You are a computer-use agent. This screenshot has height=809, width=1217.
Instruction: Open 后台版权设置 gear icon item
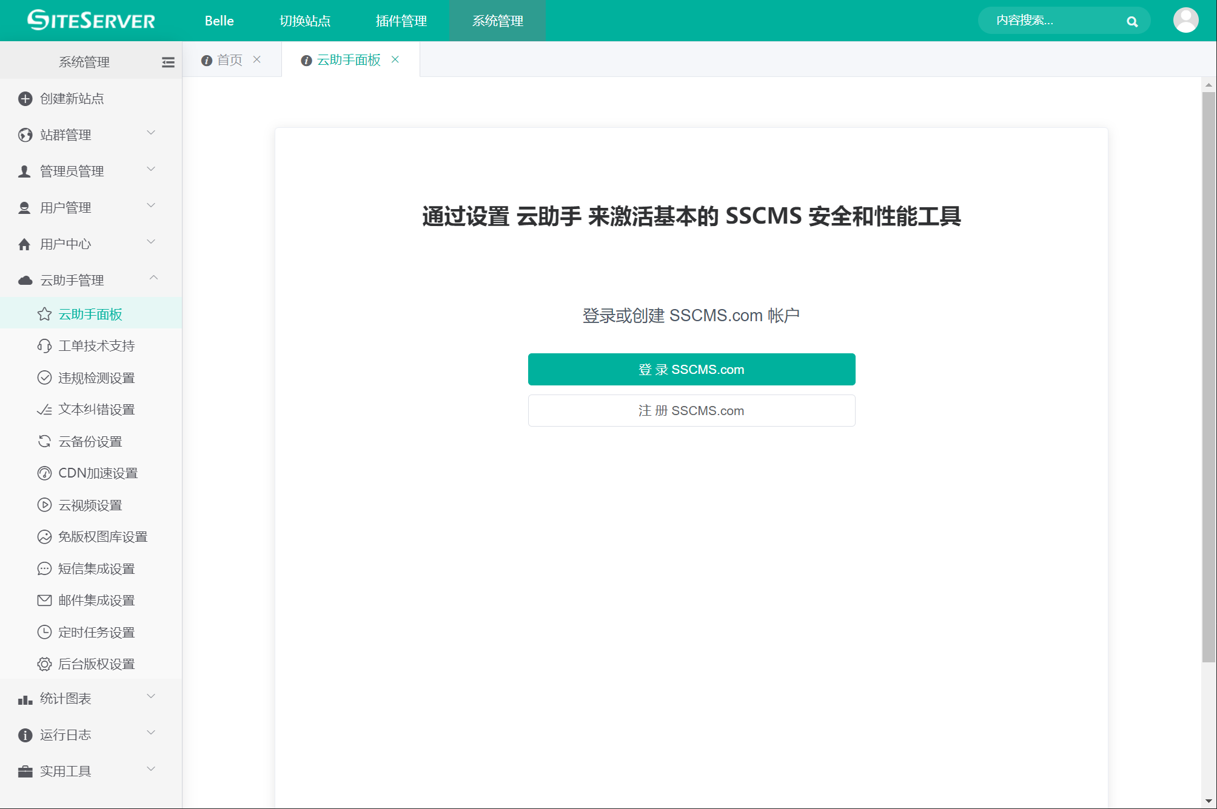point(44,664)
